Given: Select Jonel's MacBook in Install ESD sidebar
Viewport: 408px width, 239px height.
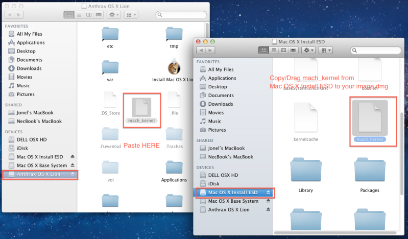Looking at the screenshot, I should (x=226, y=148).
